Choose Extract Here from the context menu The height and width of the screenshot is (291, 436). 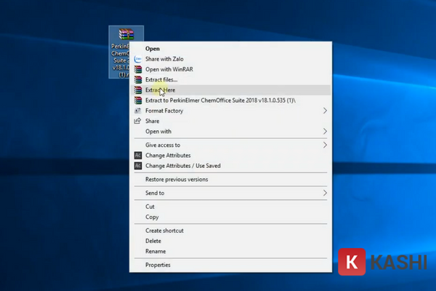point(160,90)
